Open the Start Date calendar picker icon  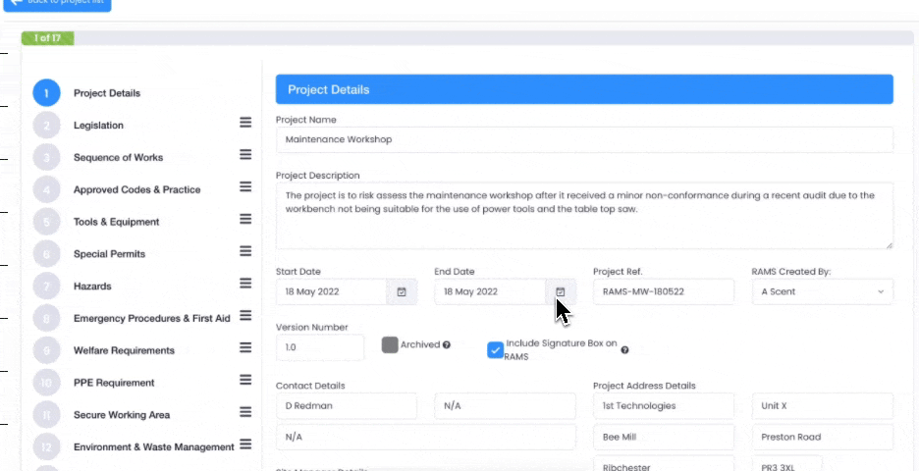pos(402,291)
